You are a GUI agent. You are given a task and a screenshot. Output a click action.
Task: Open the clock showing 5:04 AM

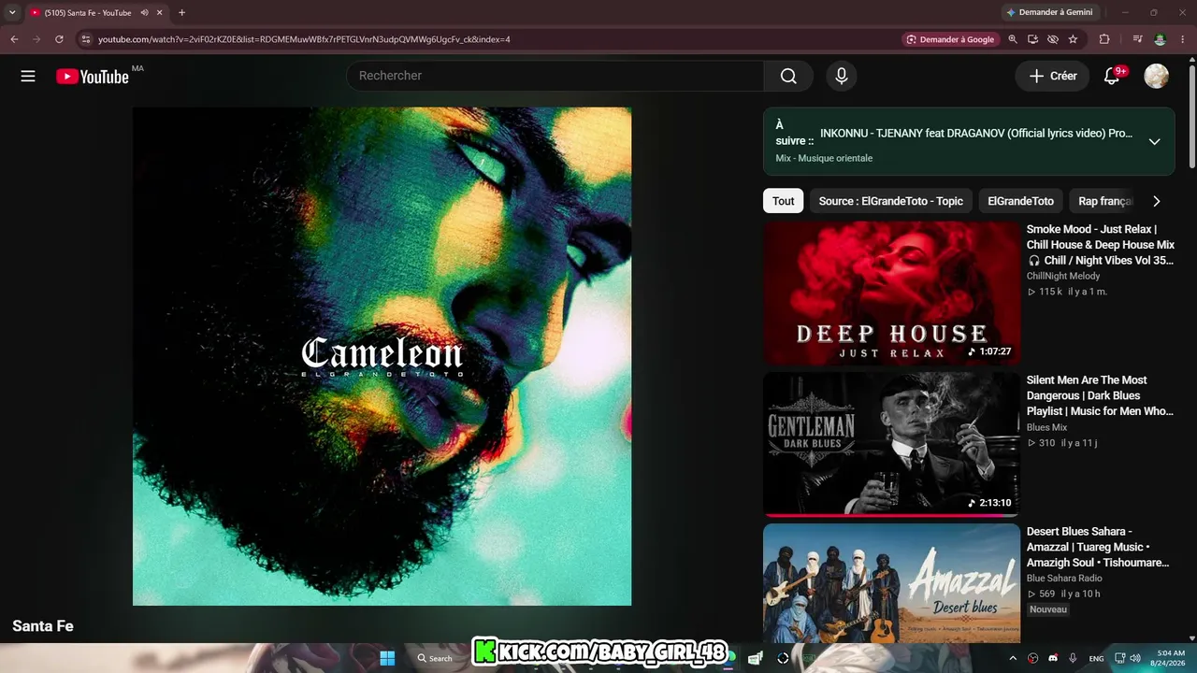tap(1170, 658)
